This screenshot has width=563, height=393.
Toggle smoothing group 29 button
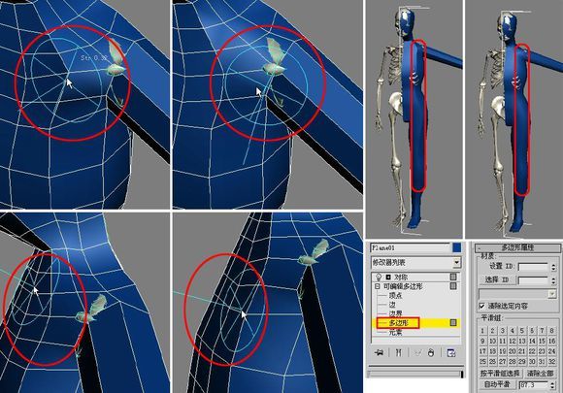(522, 361)
